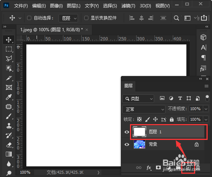Open the Styles fx panel icon
This screenshot has width=212, height=177.
point(203,69)
